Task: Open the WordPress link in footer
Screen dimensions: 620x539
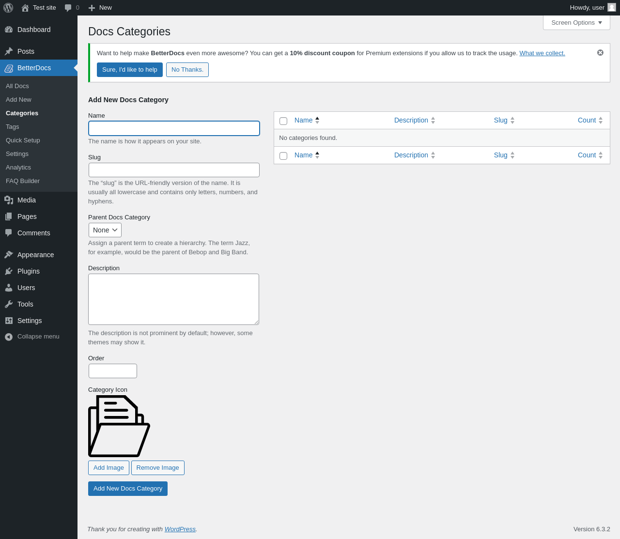Action: pos(180,529)
